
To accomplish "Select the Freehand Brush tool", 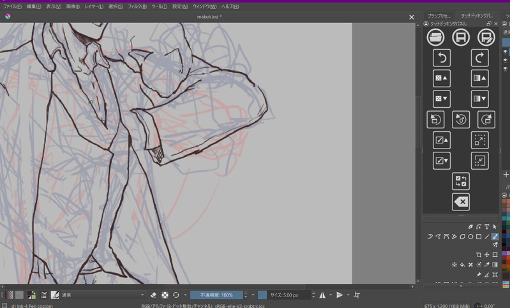I will point(495,237).
